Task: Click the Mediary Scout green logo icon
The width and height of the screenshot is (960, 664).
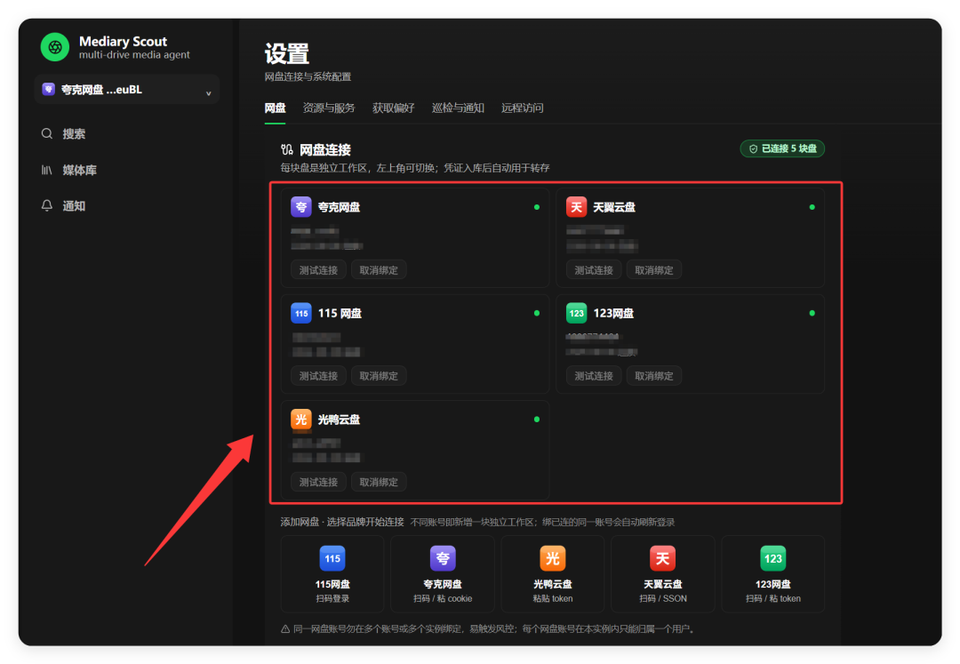Action: (x=54, y=47)
